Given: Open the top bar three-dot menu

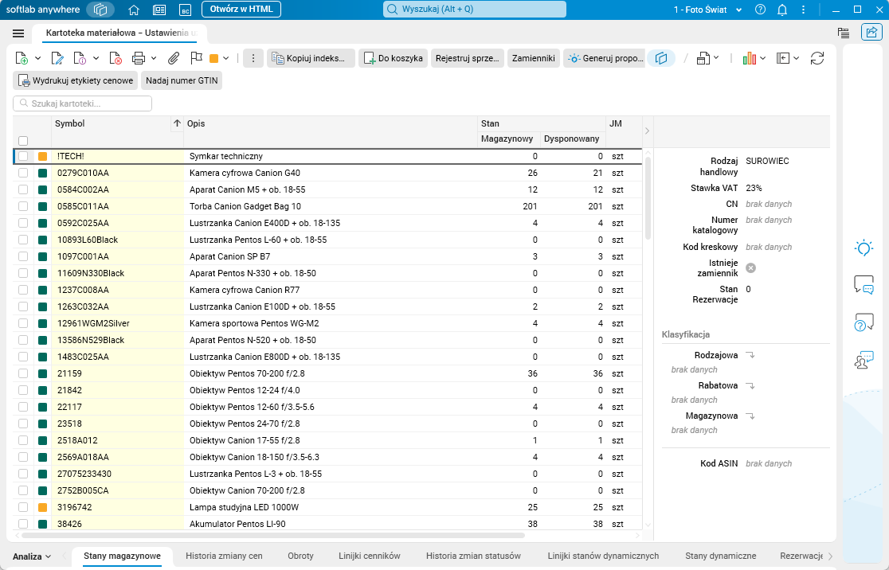Looking at the screenshot, I should [803, 10].
